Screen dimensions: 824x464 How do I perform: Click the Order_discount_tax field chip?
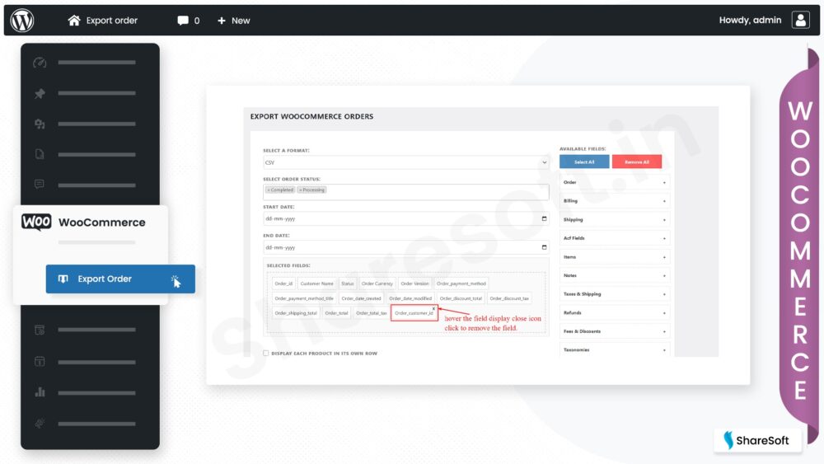pos(509,298)
